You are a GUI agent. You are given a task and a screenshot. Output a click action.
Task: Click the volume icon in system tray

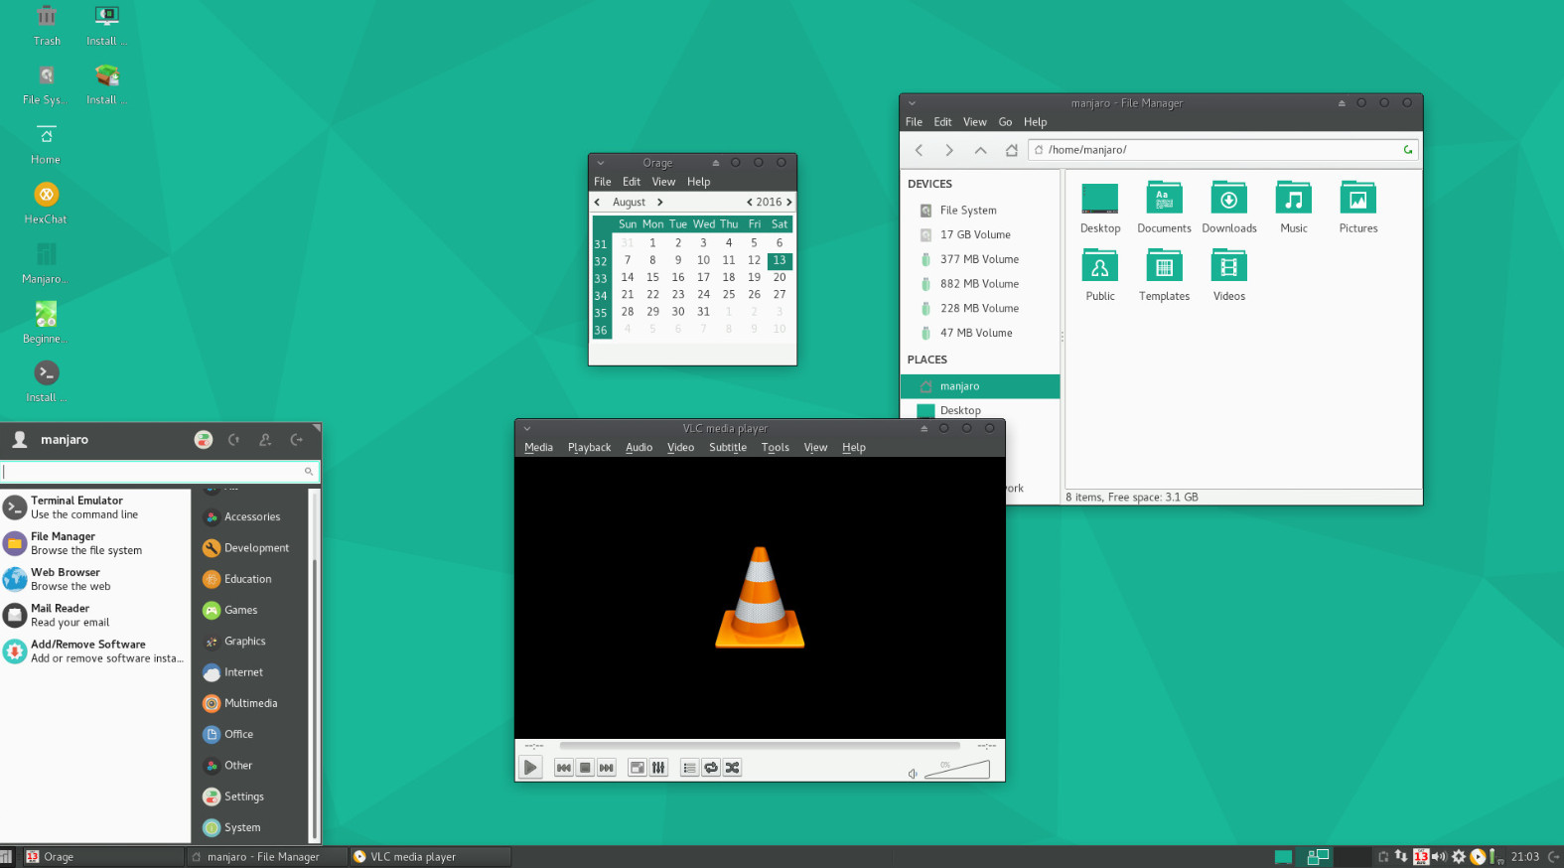[1438, 856]
